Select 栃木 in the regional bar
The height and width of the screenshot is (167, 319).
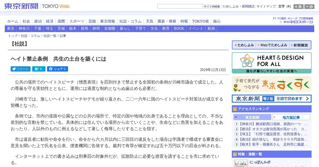click(x=73, y=29)
